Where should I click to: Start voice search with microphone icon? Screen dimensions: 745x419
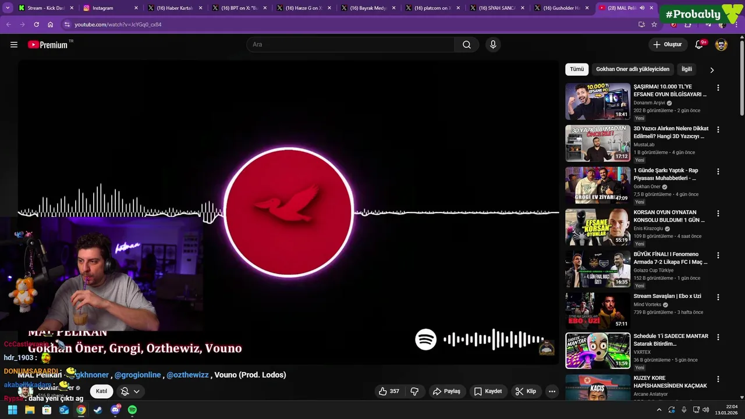pyautogui.click(x=493, y=45)
